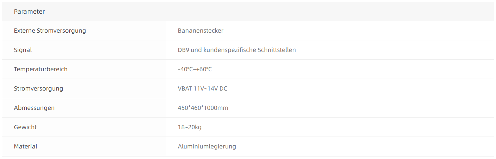Click the Bananenstecker value
Screen dimensions: 496x159
pyautogui.click(x=201, y=31)
